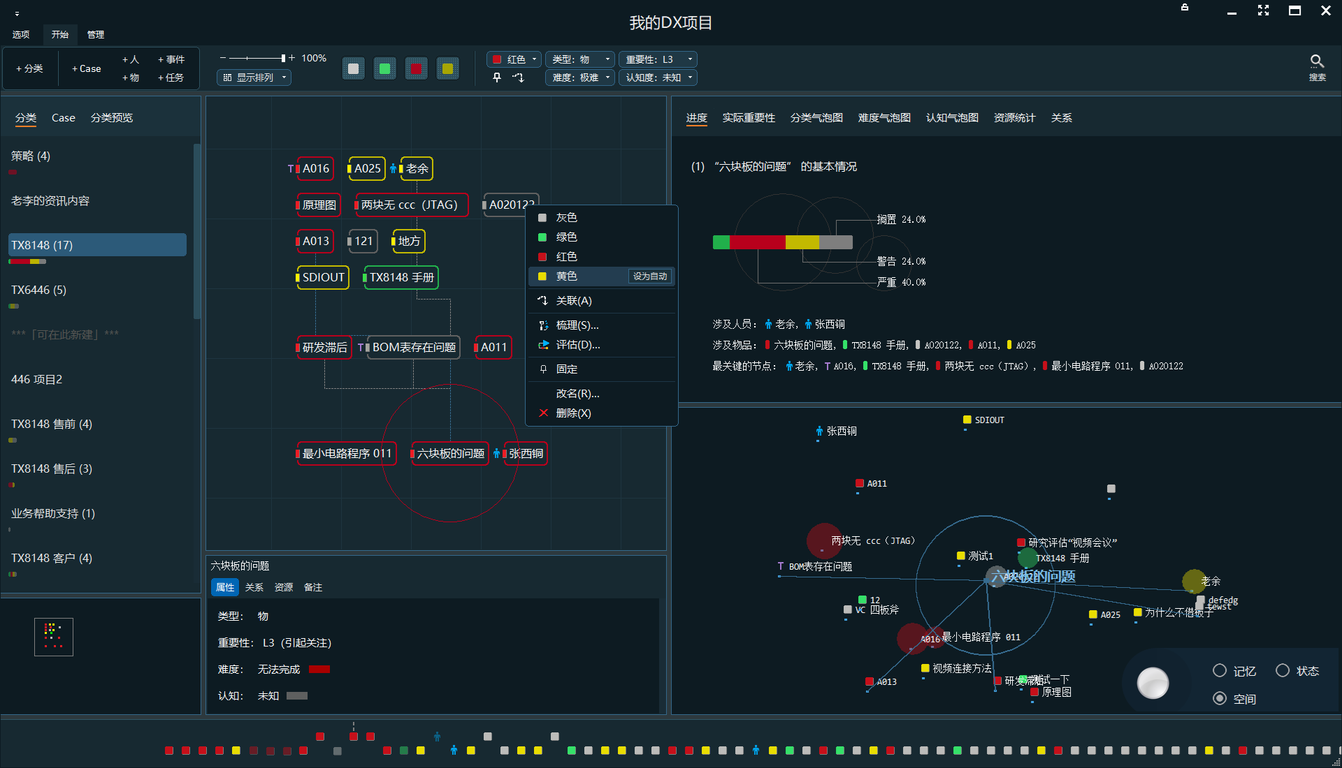This screenshot has width=1342, height=768.
Task: Click the zoom out minus icon
Action: [x=223, y=58]
